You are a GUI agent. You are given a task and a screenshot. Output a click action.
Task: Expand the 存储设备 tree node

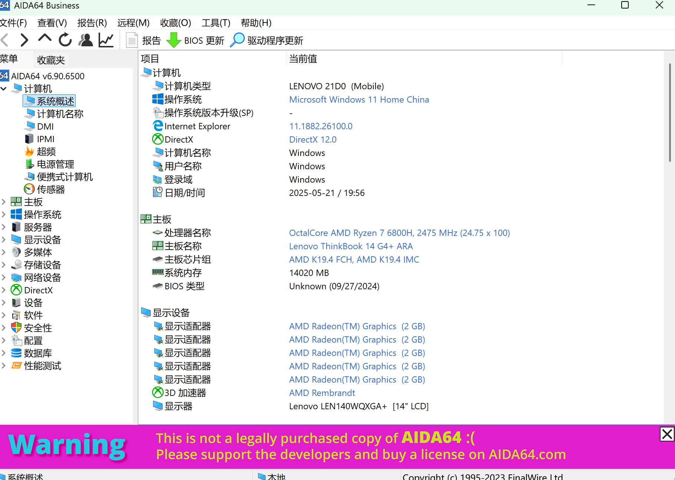[x=4, y=265]
